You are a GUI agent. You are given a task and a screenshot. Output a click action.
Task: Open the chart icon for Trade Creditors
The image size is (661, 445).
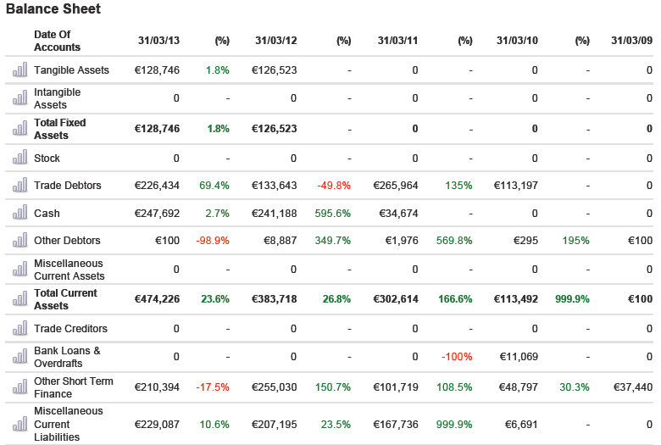coord(19,329)
